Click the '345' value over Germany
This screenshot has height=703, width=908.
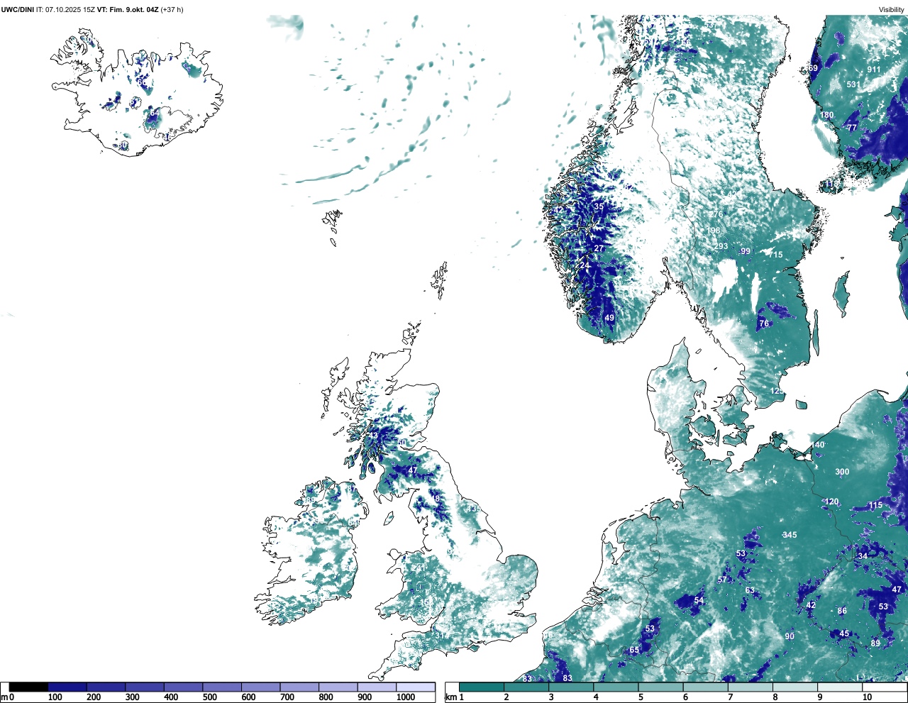790,535
